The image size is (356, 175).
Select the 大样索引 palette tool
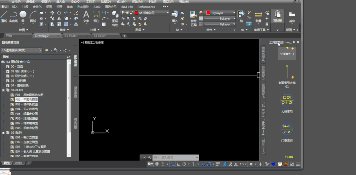(287, 104)
